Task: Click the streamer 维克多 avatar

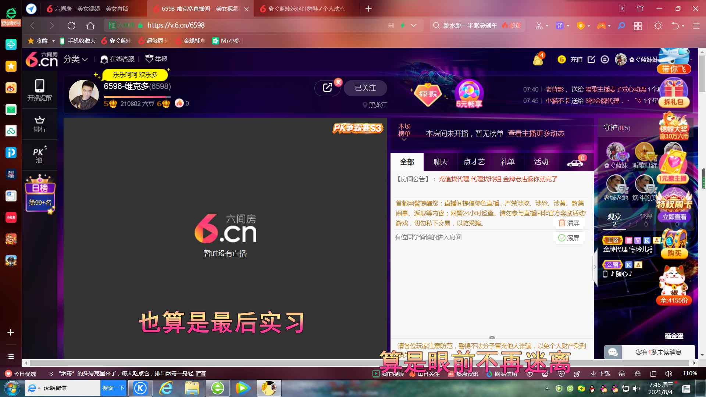Action: tap(84, 94)
